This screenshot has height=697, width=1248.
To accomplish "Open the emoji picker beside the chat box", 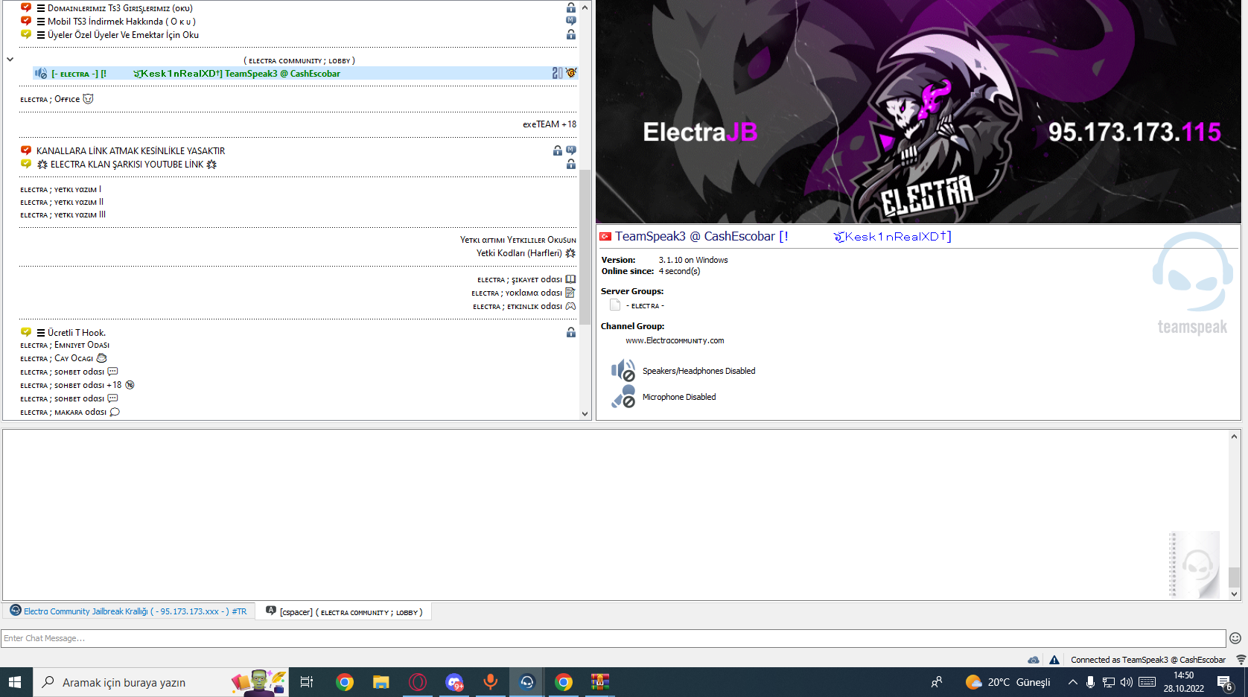I will coord(1235,638).
